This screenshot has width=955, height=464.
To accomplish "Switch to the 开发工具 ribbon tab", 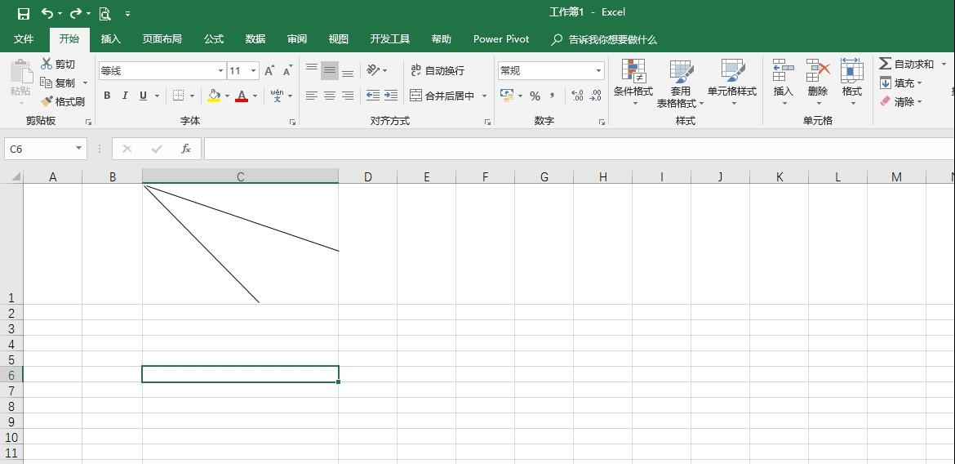I will tap(390, 39).
